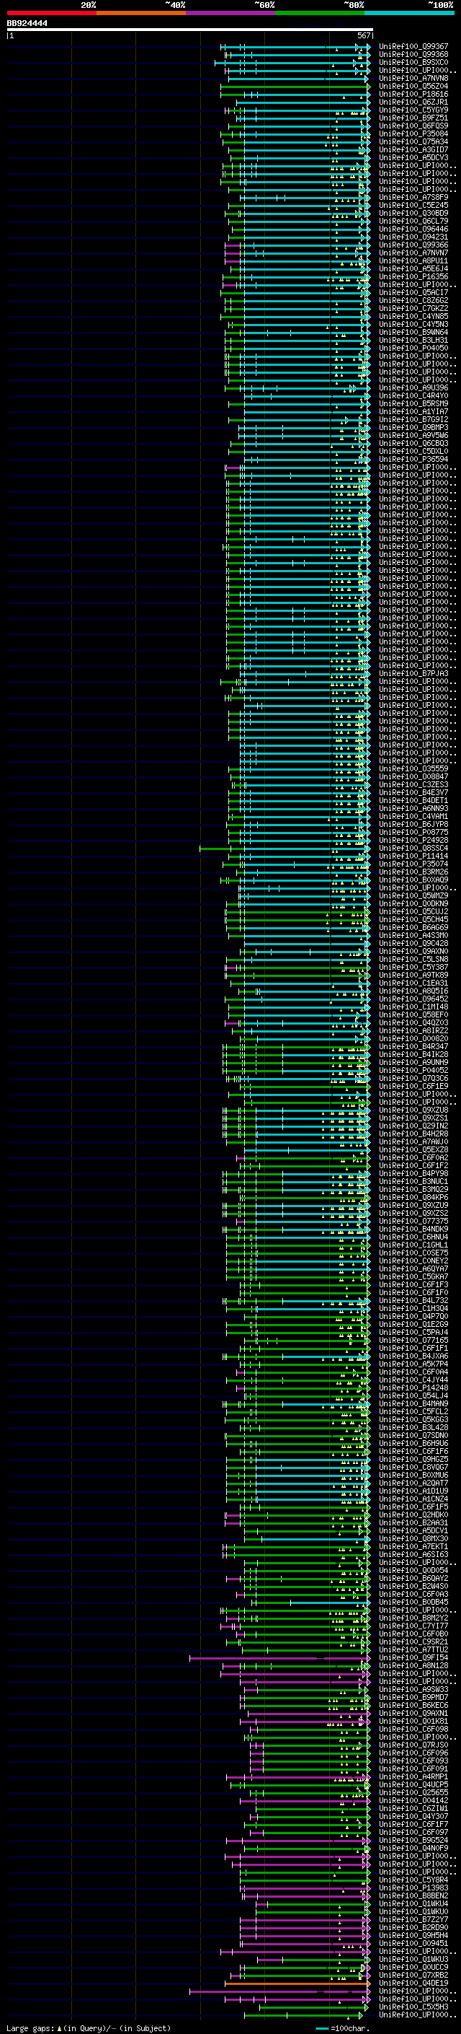Viewport: 461px width, 2034px height.
Task: Pick the UniRef100_C3ZES3 row label
Action: [x=413, y=784]
